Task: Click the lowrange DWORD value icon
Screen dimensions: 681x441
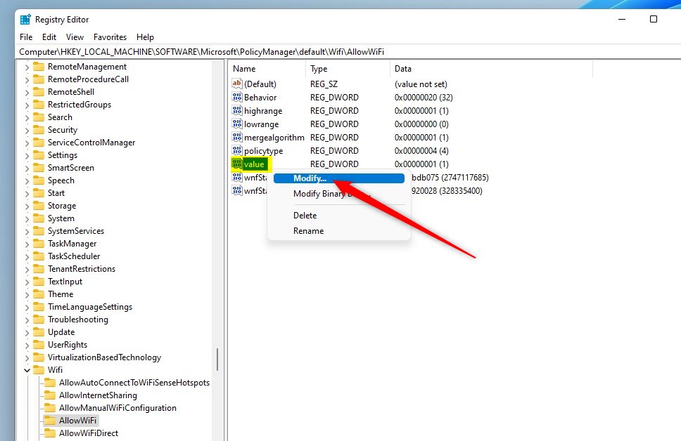Action: click(x=236, y=124)
